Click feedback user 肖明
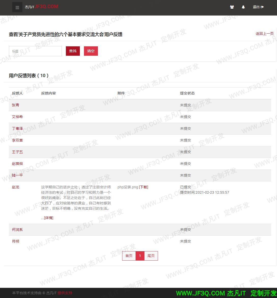This screenshot has height=298, width=277. click(16, 241)
